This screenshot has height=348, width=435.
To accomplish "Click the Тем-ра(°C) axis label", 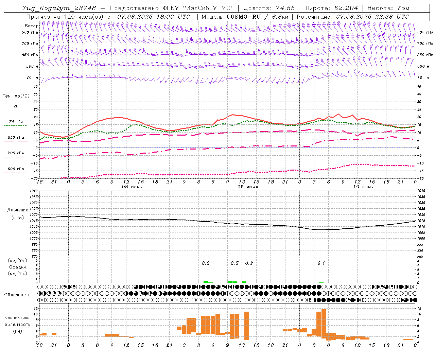I will coord(16,96).
